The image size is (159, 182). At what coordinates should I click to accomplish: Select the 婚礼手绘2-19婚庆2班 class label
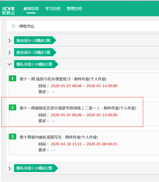[36, 168]
